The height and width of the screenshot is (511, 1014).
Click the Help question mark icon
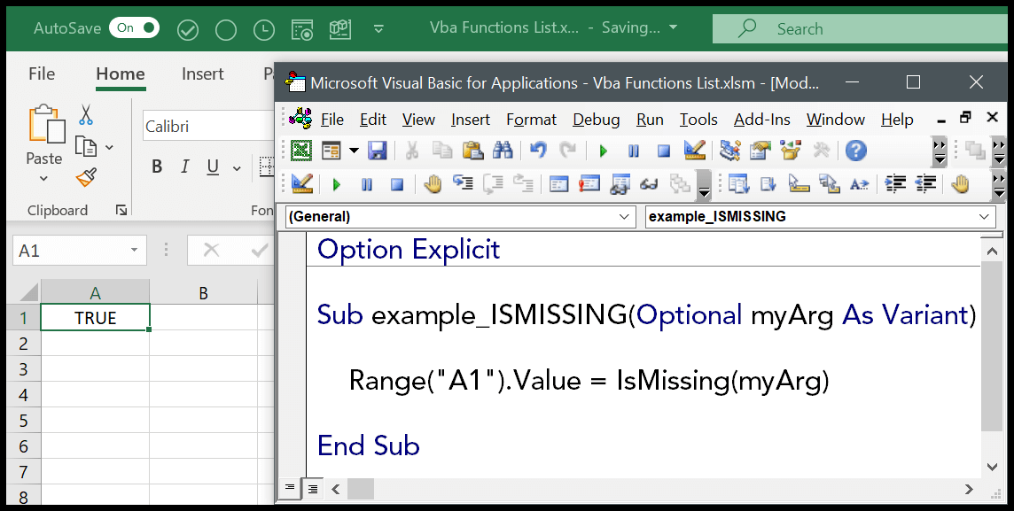pos(854,151)
